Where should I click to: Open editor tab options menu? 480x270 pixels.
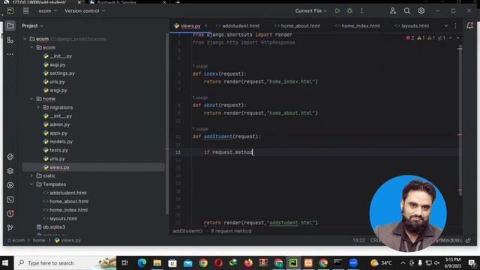point(455,25)
